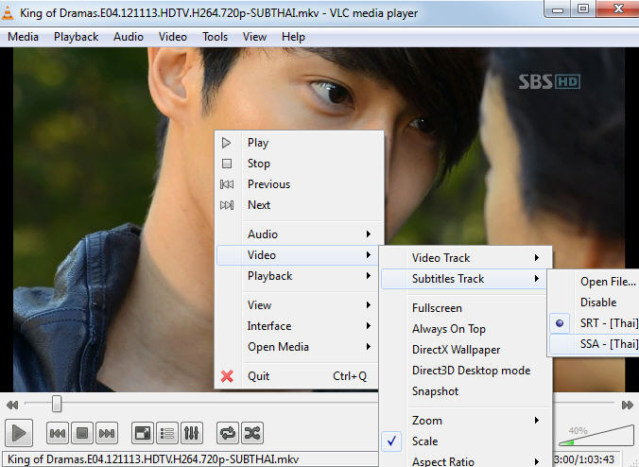Choose Open File... in subtitle submenu
Screen dimensions: 639x467
[x=595, y=282]
